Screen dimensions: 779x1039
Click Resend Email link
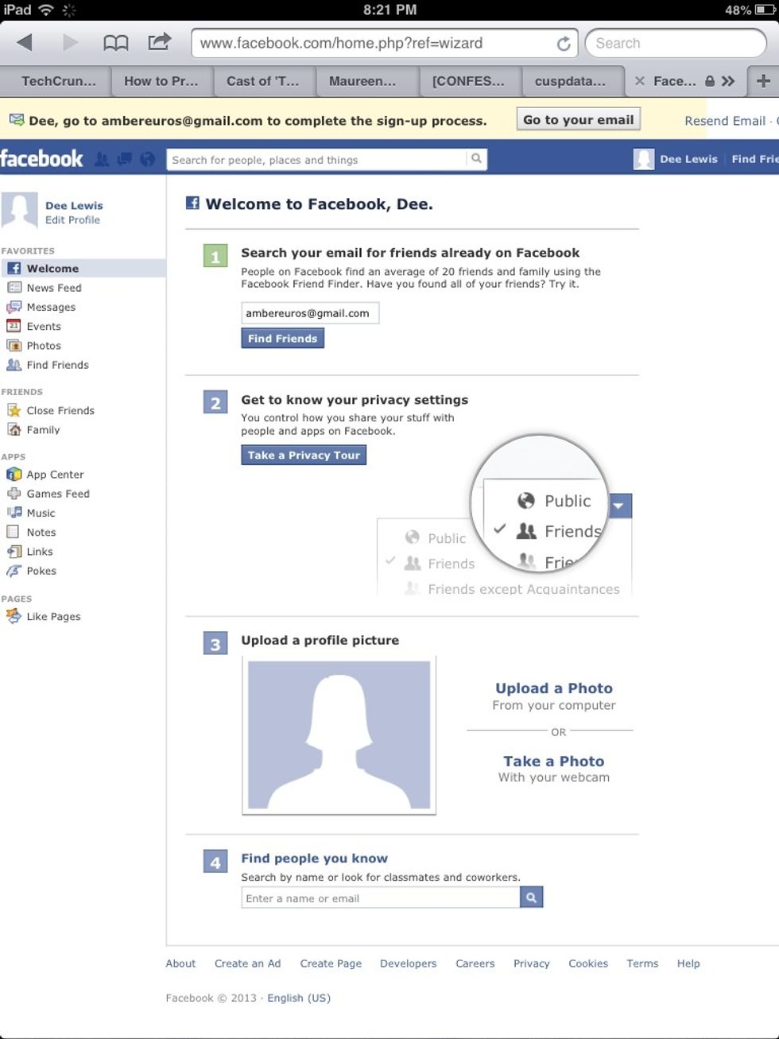pyautogui.click(x=725, y=121)
